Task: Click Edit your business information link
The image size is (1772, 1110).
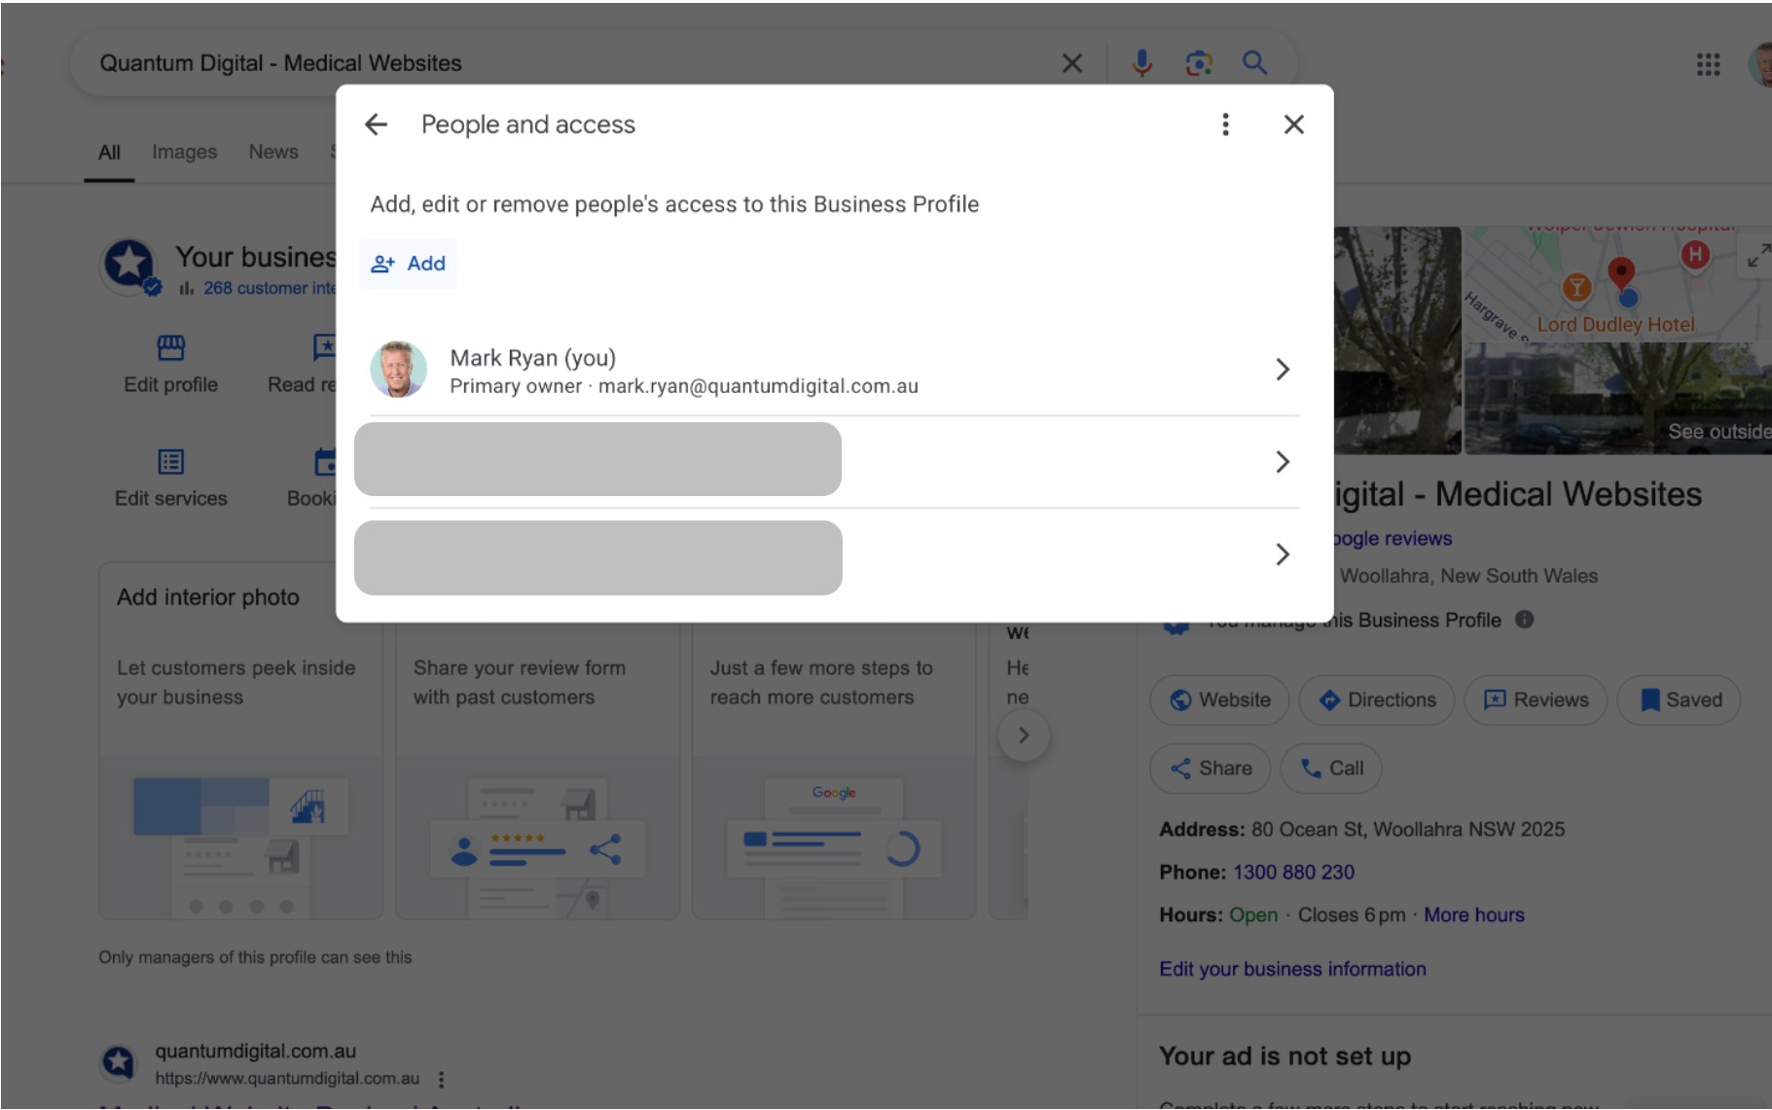Action: 1292,969
